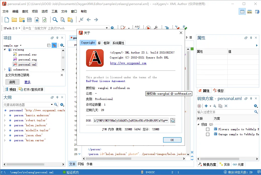Check Flowers sample to WebHelp scenario

208,129
